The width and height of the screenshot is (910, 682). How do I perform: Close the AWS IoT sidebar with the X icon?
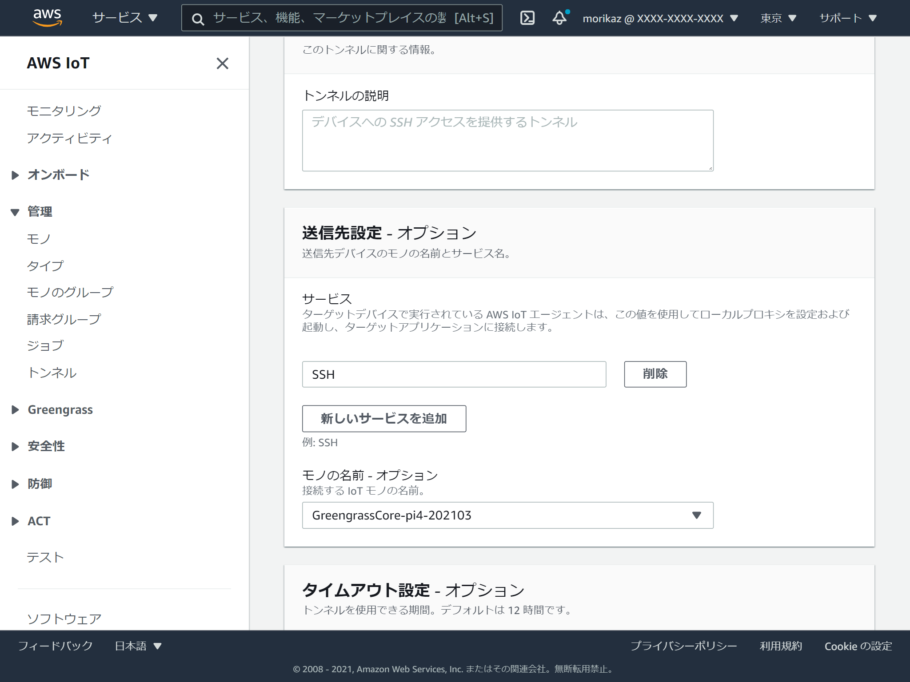point(223,63)
